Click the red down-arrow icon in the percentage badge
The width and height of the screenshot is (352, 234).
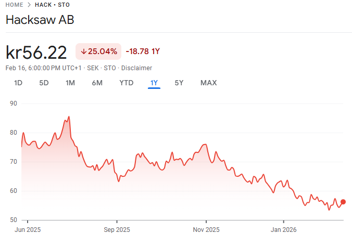pyautogui.click(x=83, y=51)
